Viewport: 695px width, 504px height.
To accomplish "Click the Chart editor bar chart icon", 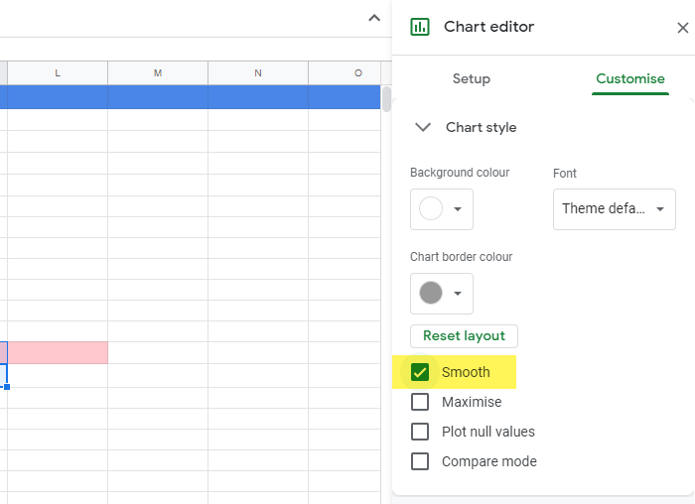I will pos(419,27).
